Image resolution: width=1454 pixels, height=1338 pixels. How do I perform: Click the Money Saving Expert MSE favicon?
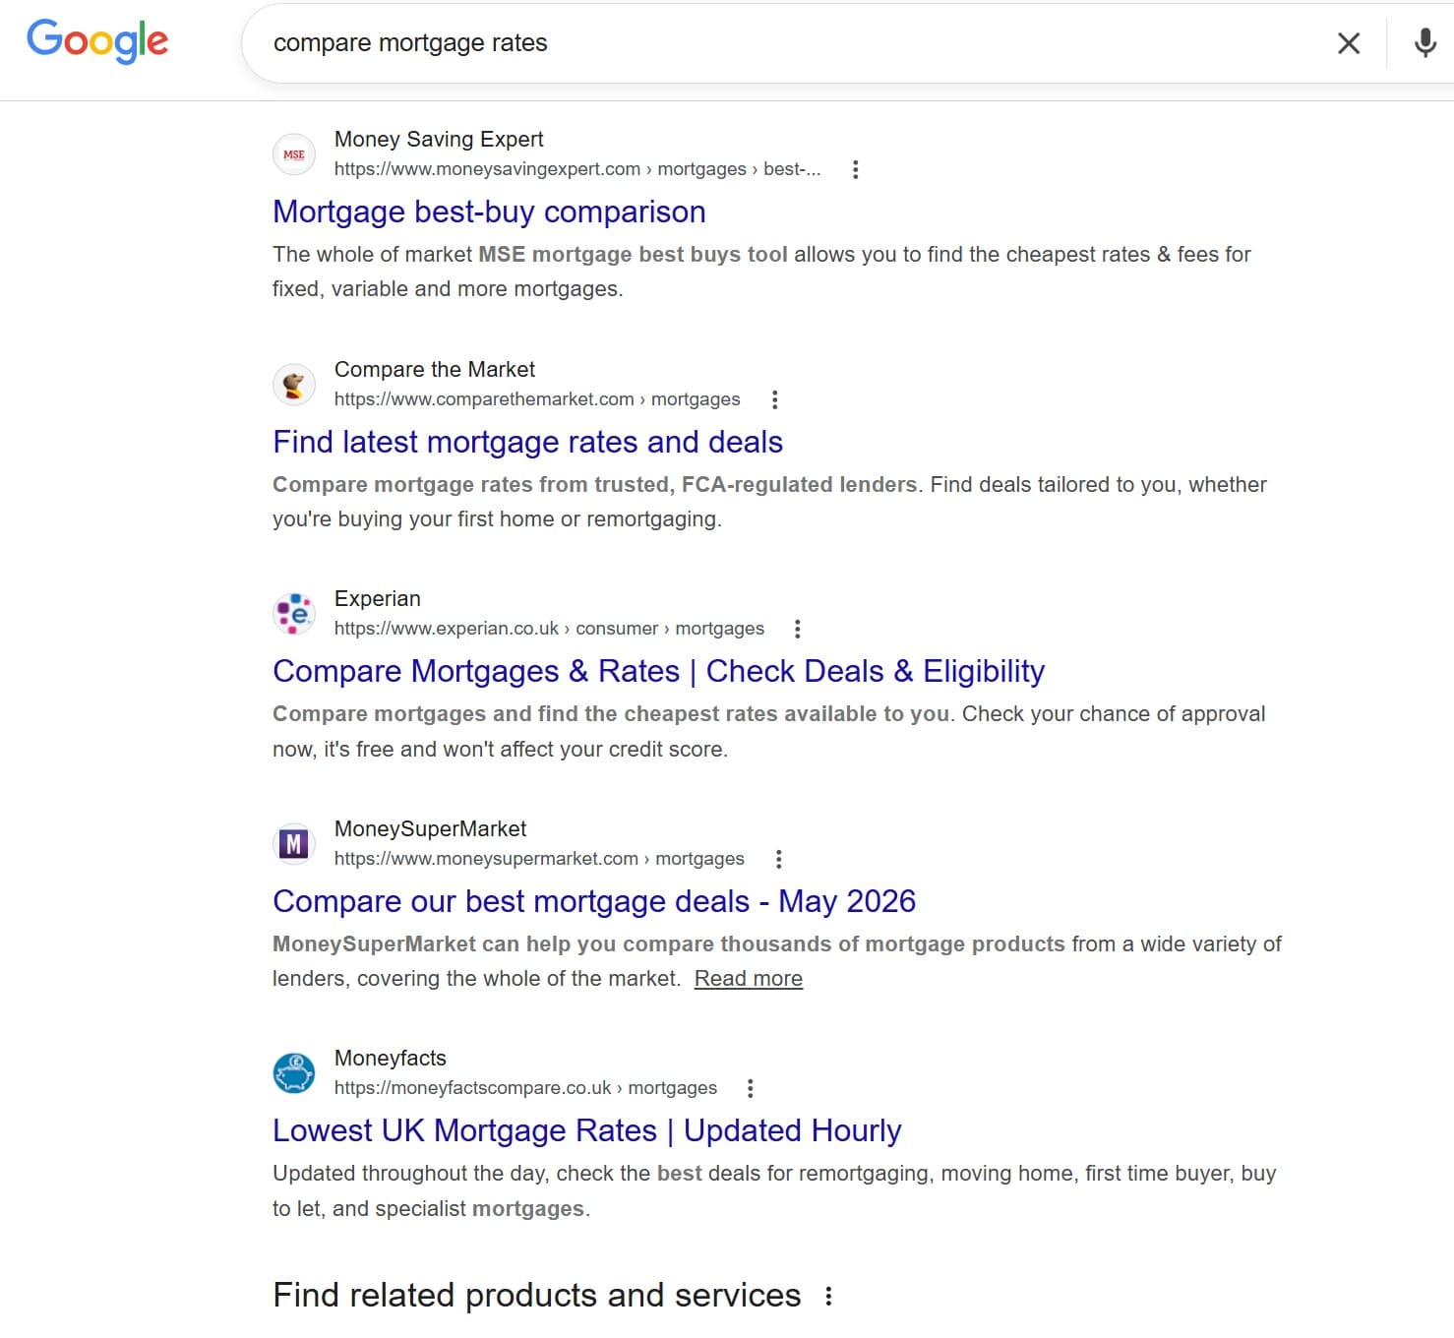pyautogui.click(x=294, y=154)
